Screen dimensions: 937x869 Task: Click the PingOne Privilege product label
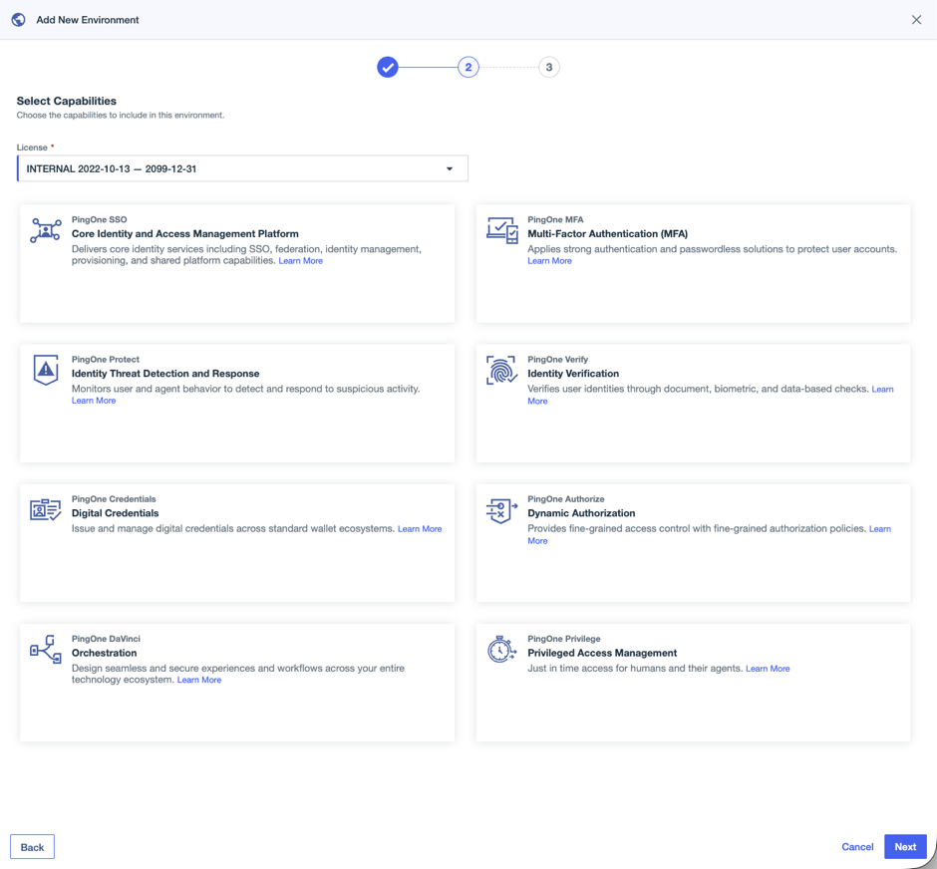click(x=563, y=639)
